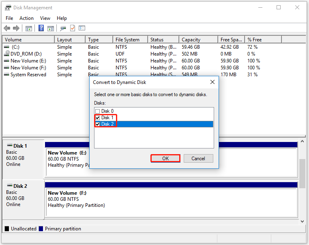Sort by Free Space column header

(x=232, y=40)
